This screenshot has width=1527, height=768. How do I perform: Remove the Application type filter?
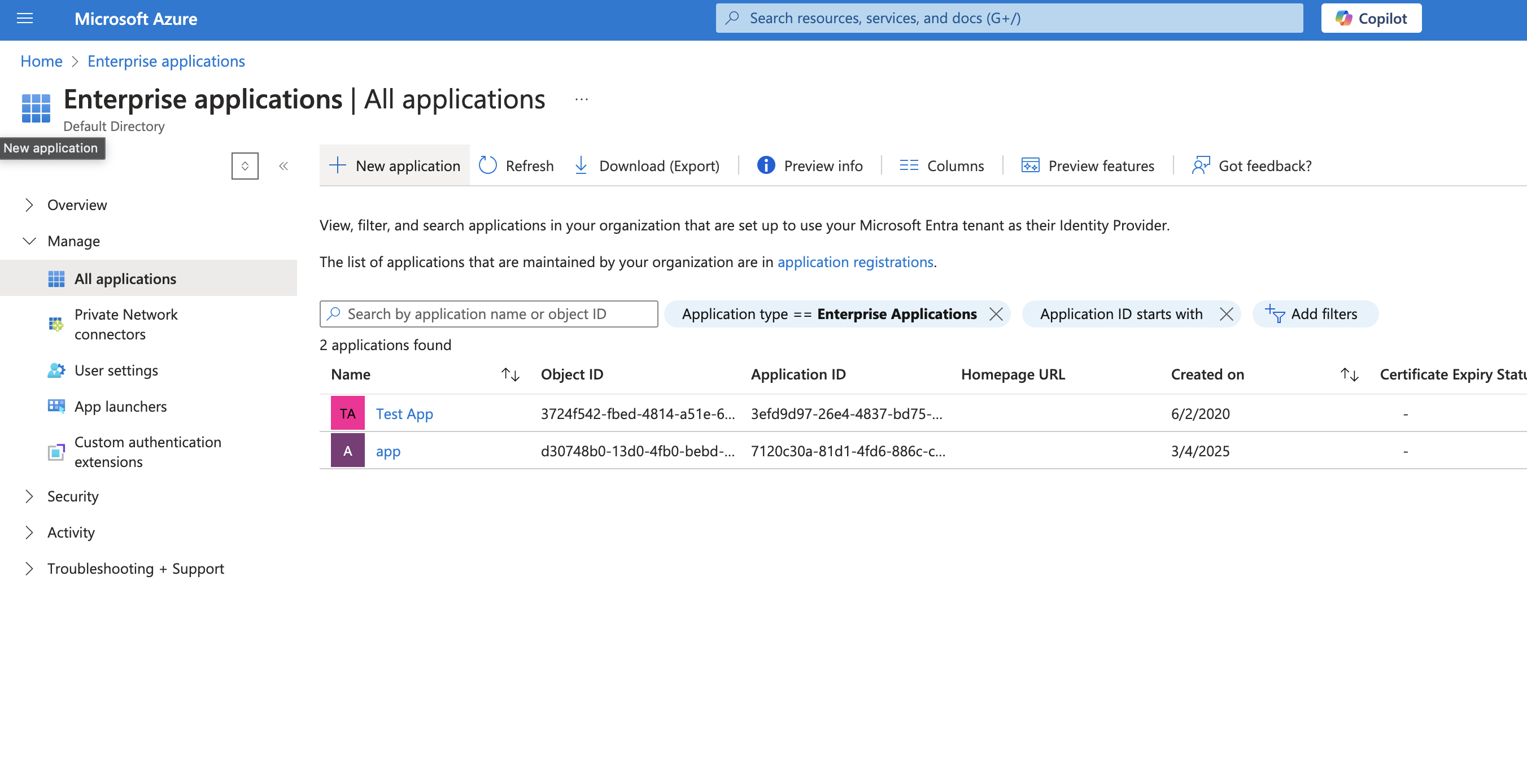pos(997,314)
